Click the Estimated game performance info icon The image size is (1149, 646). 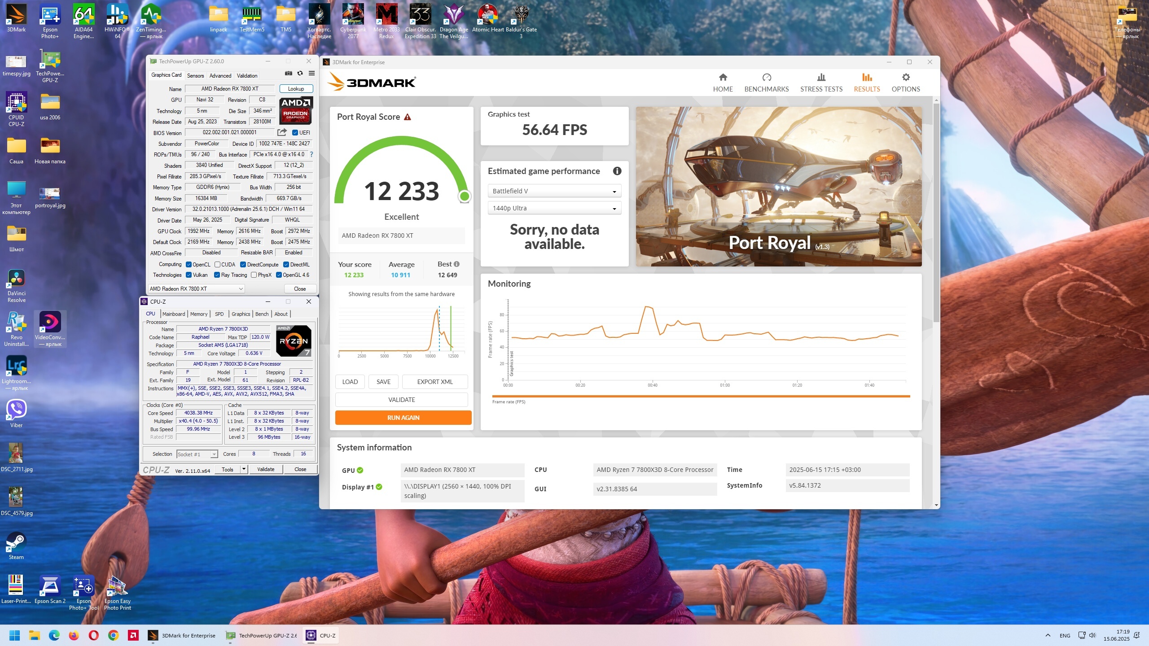pos(617,171)
